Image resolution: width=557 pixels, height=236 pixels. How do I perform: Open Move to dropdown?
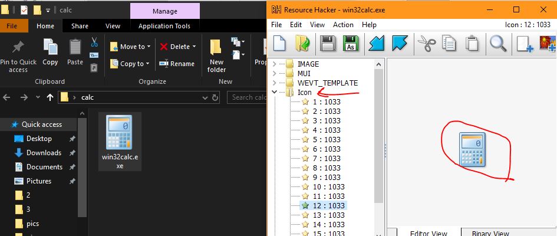click(x=130, y=47)
